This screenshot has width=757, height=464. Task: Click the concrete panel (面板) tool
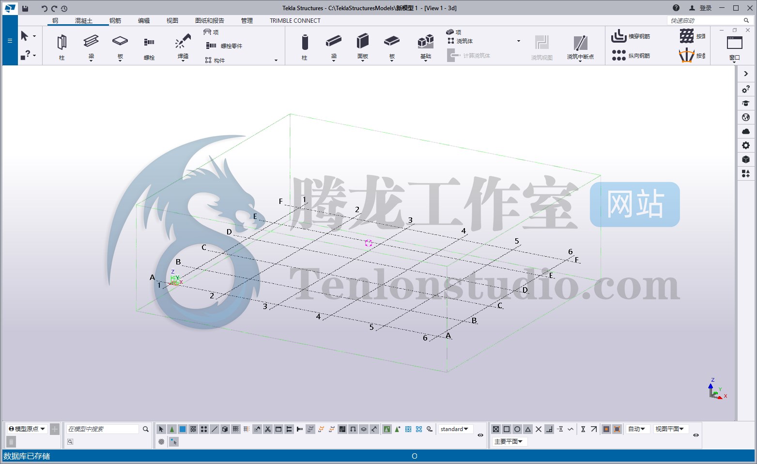click(363, 46)
